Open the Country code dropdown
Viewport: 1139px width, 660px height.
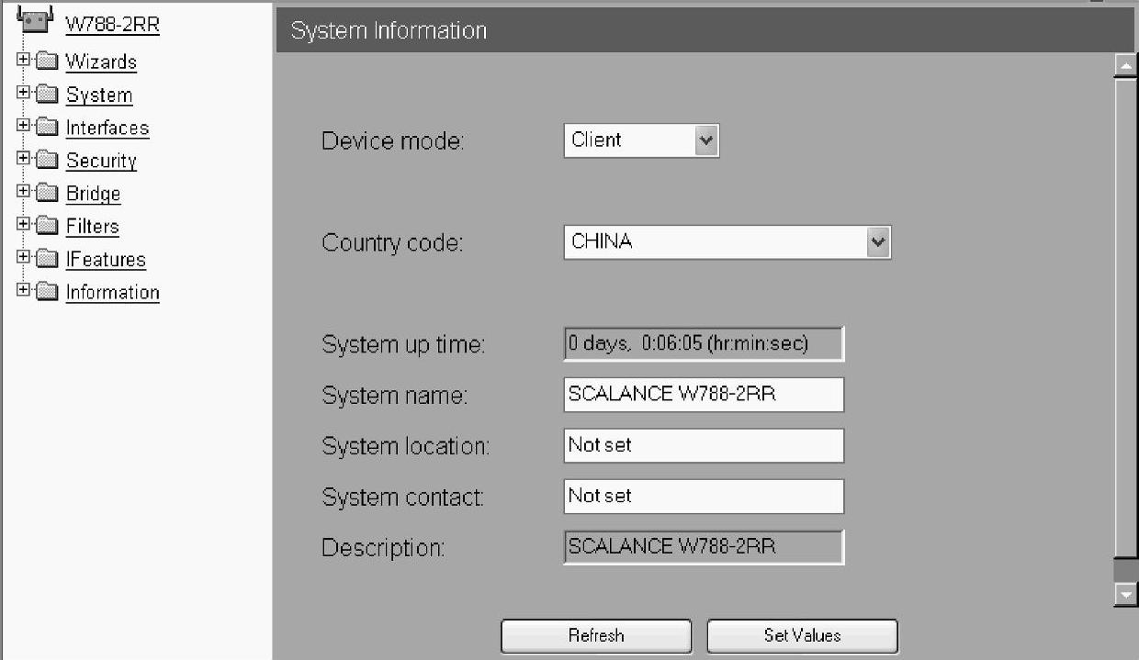(x=727, y=242)
